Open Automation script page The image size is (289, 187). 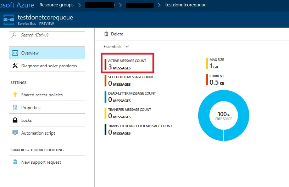tap(47, 133)
